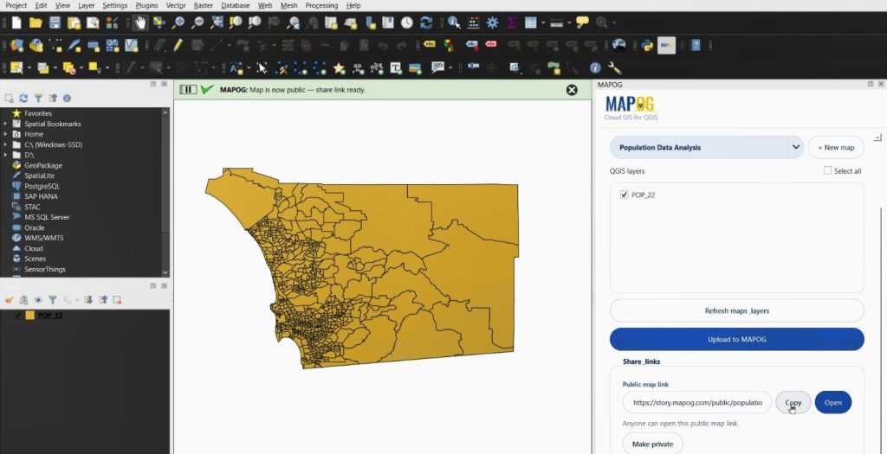Activate the Identify Features tool

click(454, 22)
